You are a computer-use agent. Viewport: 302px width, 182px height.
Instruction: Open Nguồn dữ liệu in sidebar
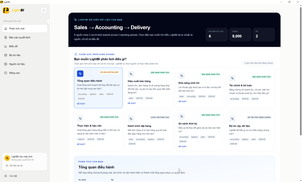coord(25,64)
